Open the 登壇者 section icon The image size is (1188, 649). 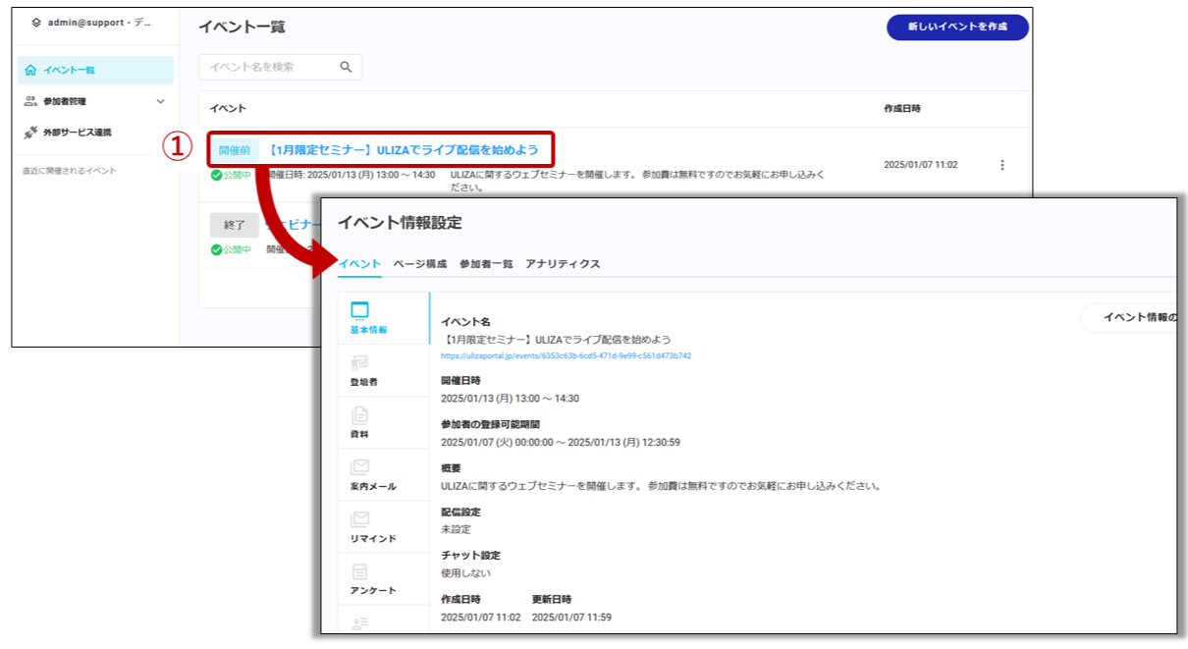[360, 363]
